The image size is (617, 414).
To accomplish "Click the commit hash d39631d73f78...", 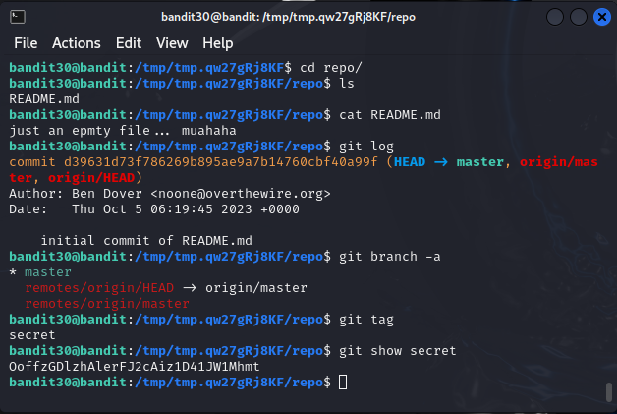I will point(221,162).
